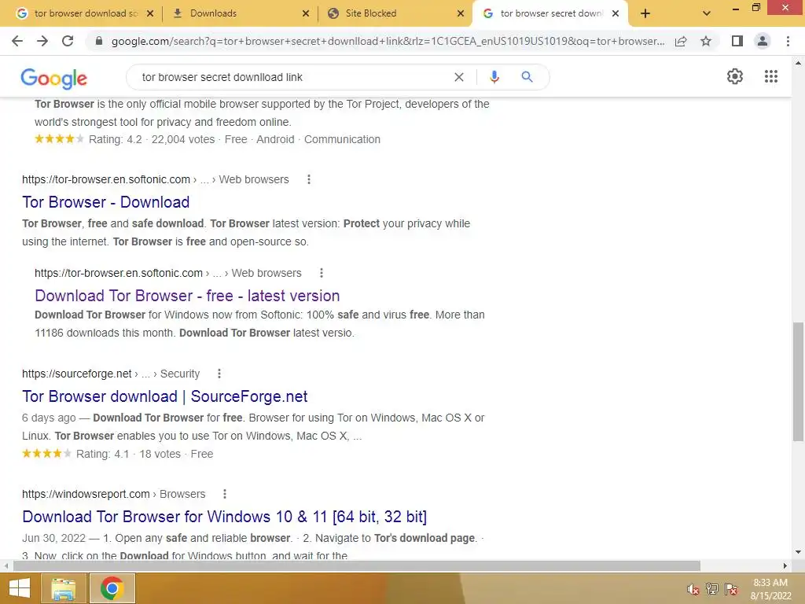Open network status in system tray

pos(712,589)
